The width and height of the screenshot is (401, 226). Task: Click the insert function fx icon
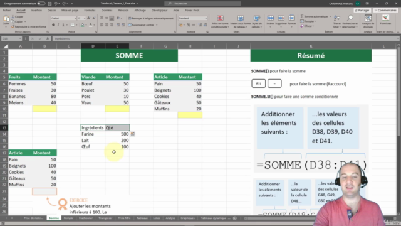point(48,38)
